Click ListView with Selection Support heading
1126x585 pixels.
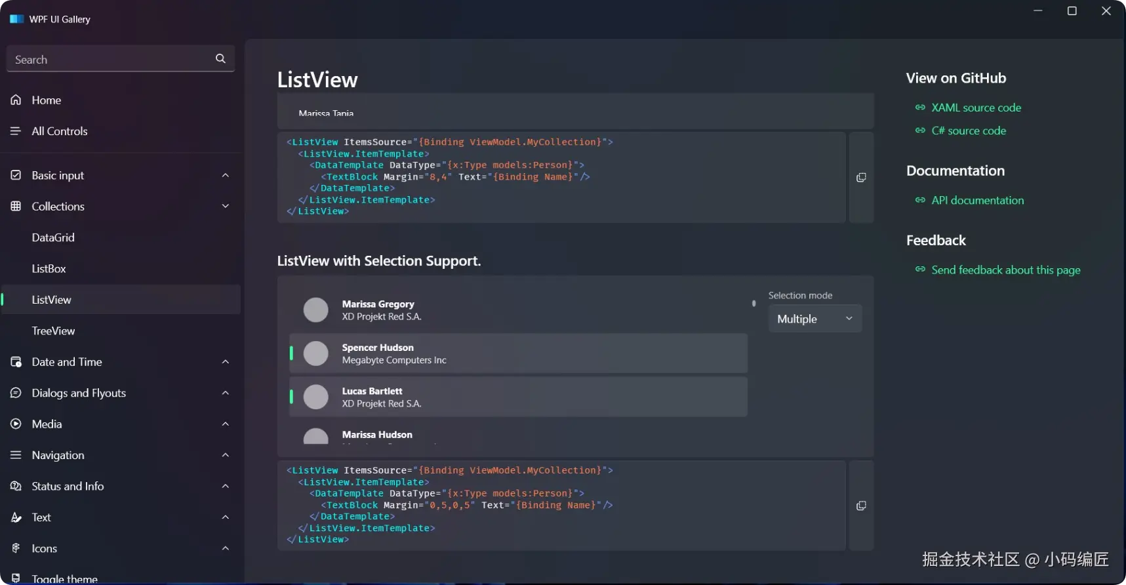pos(379,261)
